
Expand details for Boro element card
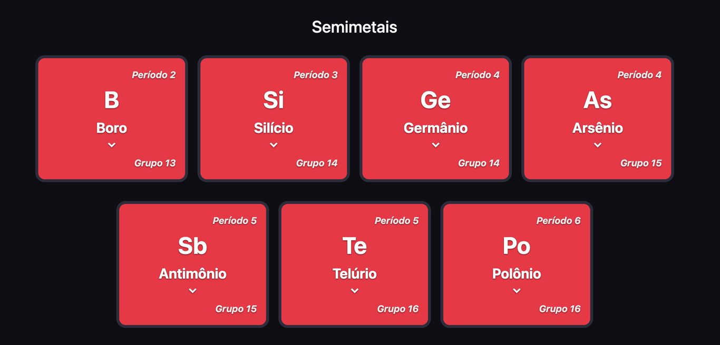click(x=111, y=144)
